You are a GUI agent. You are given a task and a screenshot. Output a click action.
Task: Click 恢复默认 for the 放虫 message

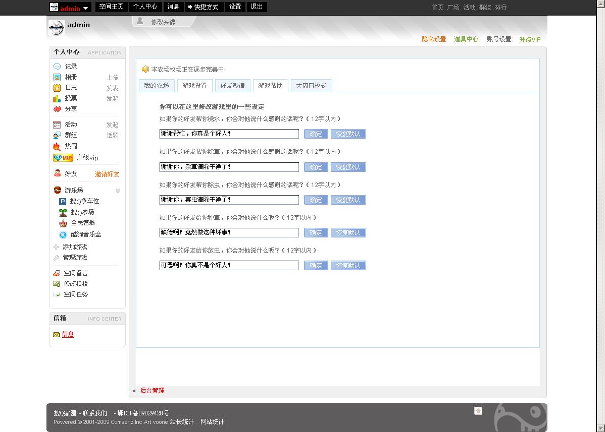[348, 266]
